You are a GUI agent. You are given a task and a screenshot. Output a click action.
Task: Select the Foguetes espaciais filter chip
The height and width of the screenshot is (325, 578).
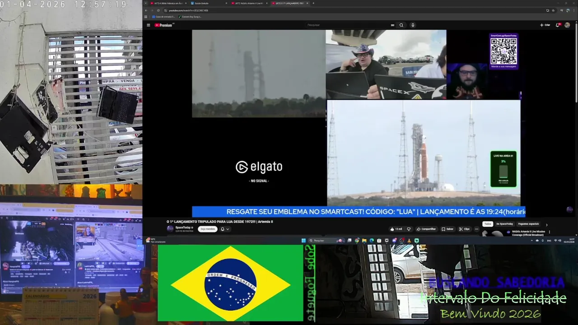(x=528, y=224)
